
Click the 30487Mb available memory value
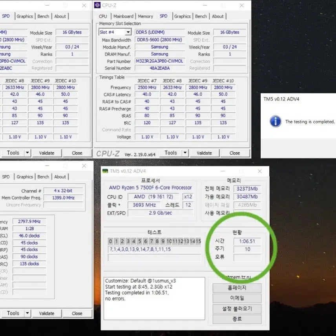[247, 197]
